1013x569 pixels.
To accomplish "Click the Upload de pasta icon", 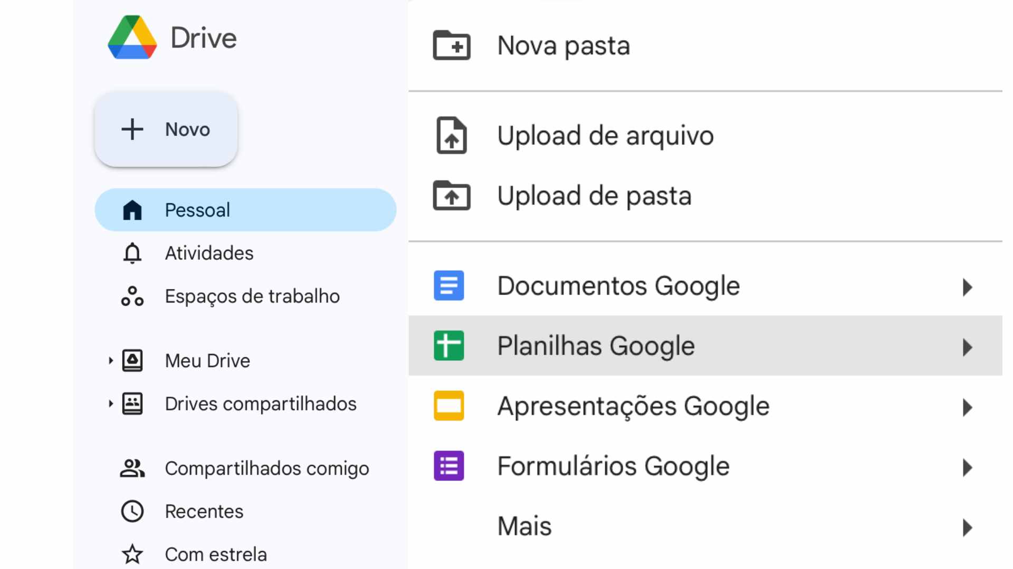I will click(452, 195).
